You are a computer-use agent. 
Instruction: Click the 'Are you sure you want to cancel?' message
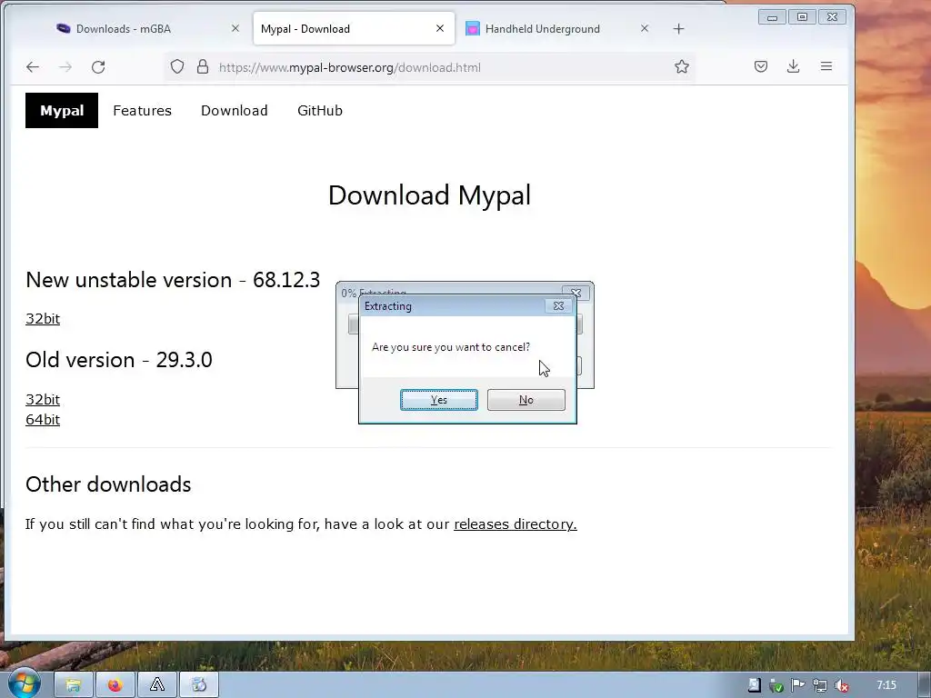(451, 347)
